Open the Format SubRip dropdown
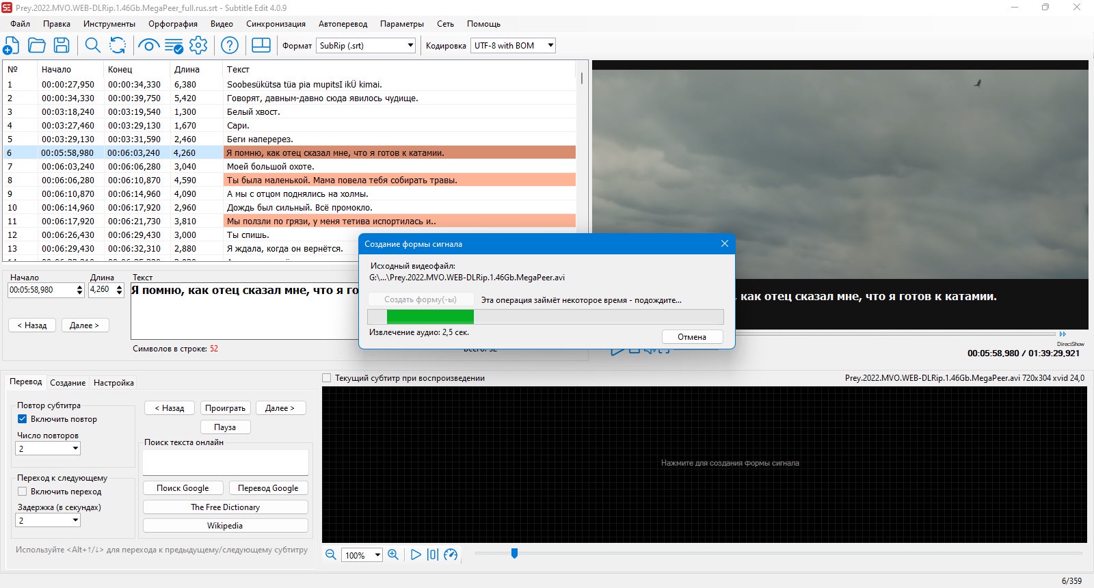1094x588 pixels. (x=366, y=46)
